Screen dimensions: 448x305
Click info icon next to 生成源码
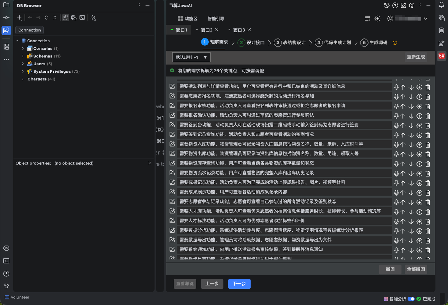tap(395, 43)
